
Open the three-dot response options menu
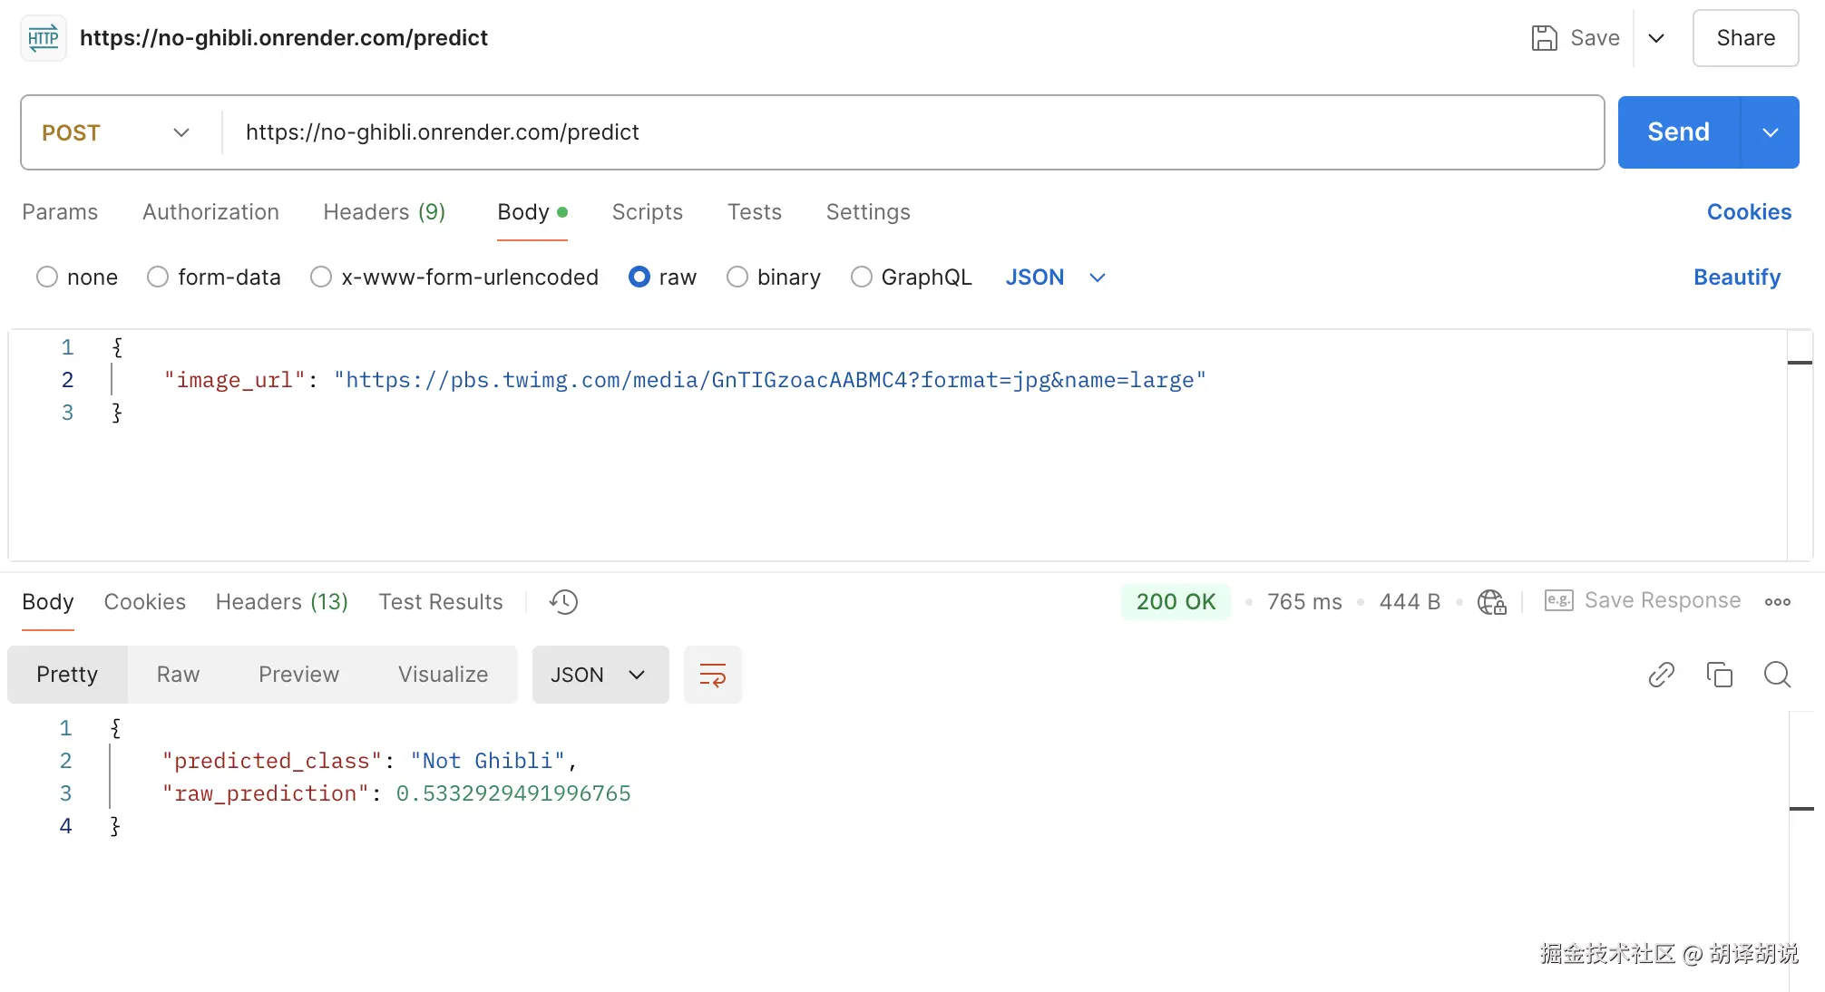point(1777,602)
